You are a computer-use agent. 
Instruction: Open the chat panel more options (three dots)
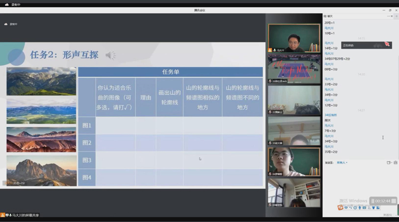pos(389,16)
